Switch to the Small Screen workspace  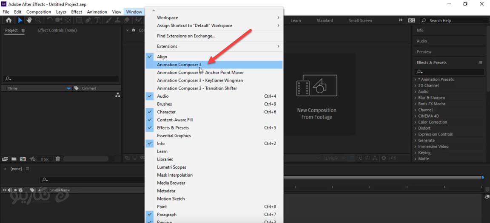tap(360, 20)
